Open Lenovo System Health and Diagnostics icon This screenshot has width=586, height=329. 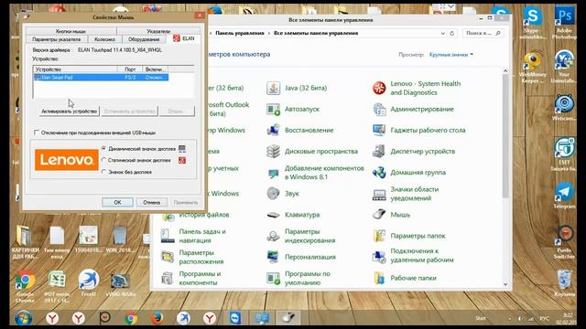(x=379, y=88)
